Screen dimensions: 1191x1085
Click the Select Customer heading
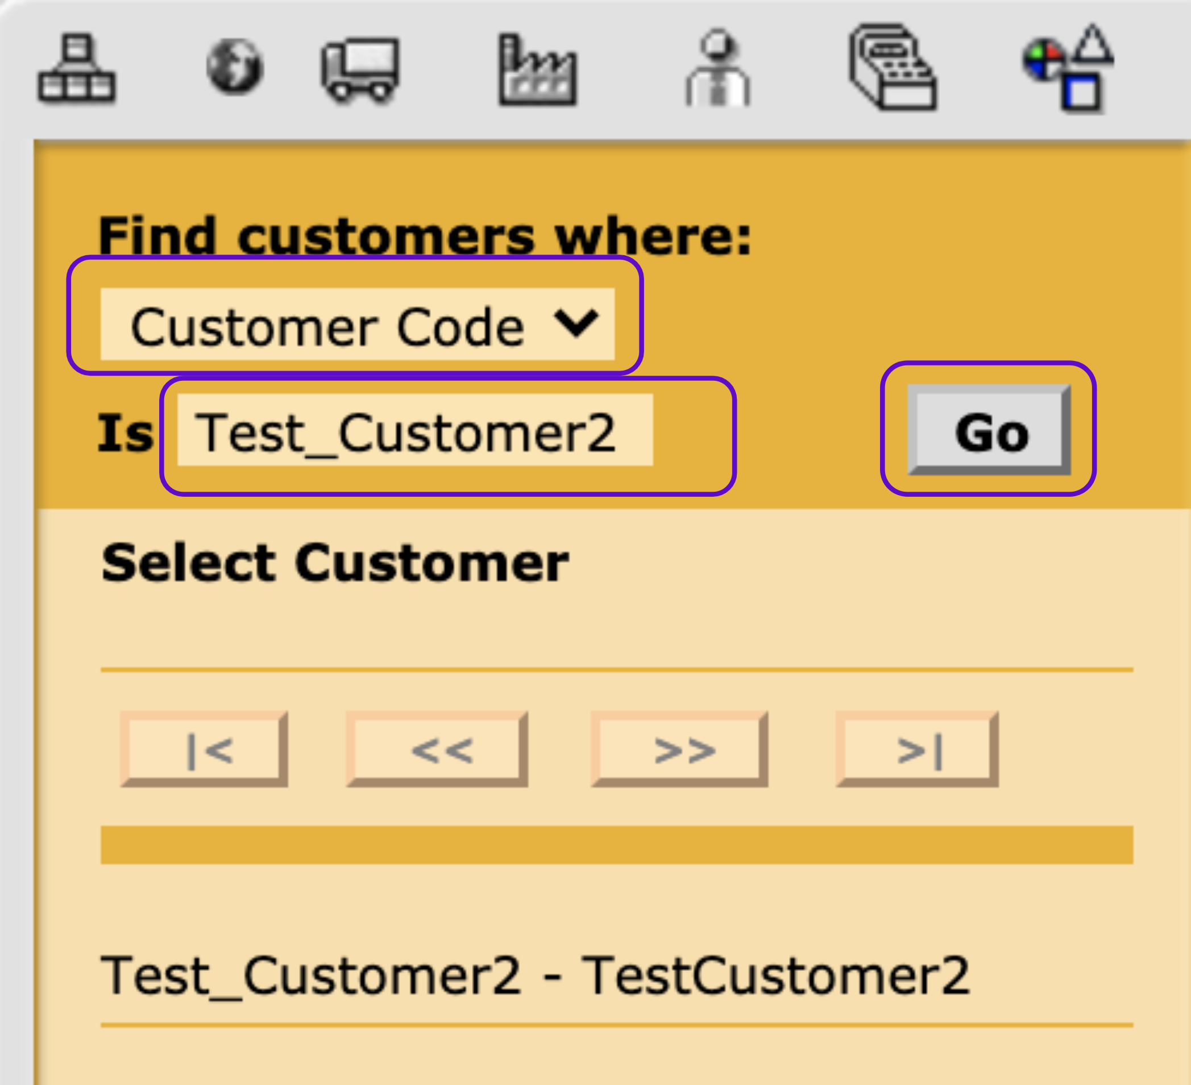coord(335,563)
